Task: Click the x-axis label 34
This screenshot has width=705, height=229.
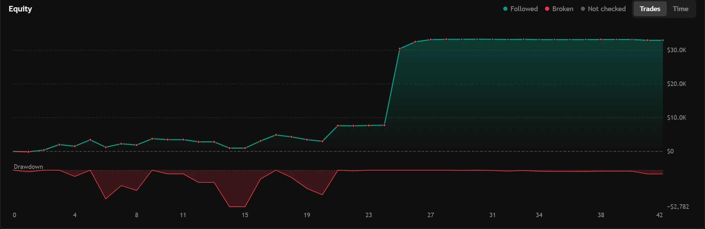Action: (x=539, y=215)
